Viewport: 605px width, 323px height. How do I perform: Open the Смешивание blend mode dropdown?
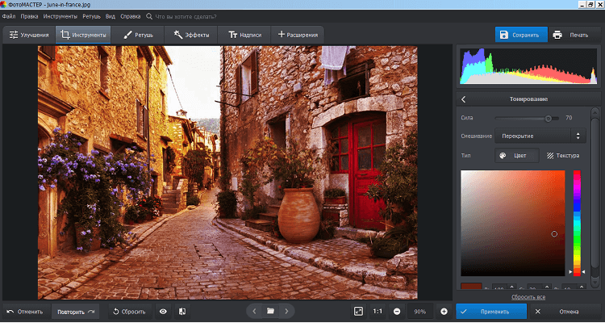[x=539, y=136]
